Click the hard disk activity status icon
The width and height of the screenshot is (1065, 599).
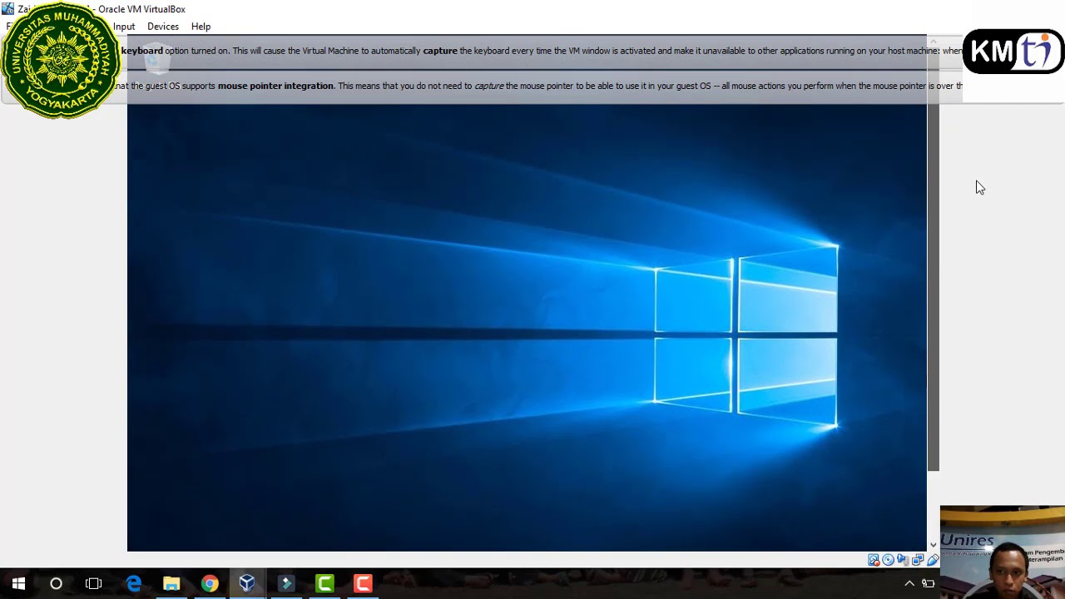click(874, 560)
